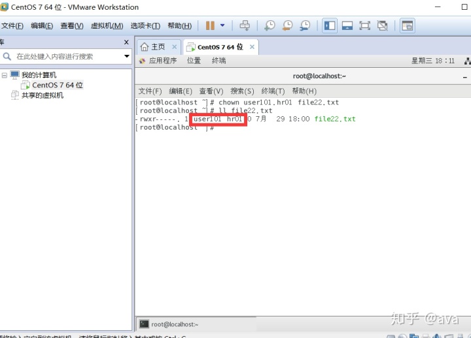Collapse the 我的计算机 tree node

pos(4,75)
